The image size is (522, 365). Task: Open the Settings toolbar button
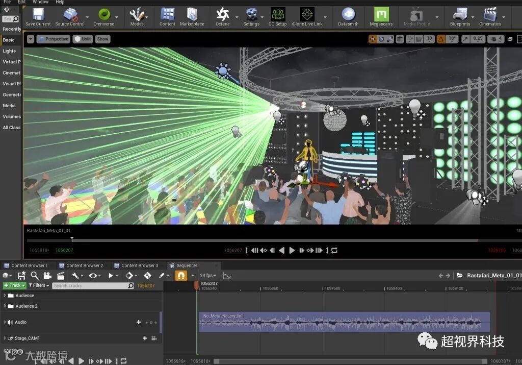[x=251, y=17]
